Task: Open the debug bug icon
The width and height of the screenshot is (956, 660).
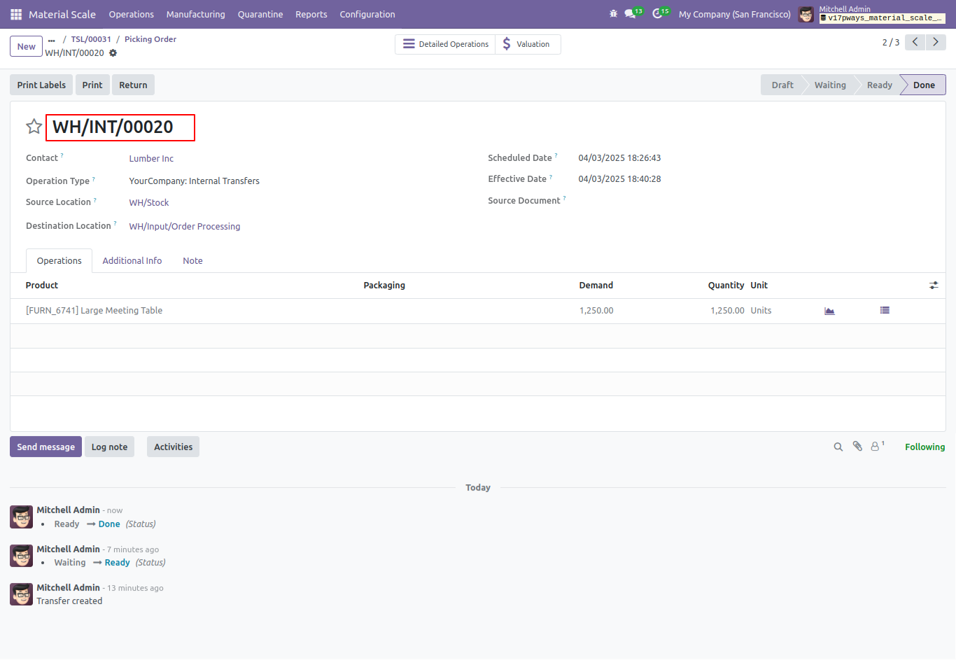Action: coord(614,14)
